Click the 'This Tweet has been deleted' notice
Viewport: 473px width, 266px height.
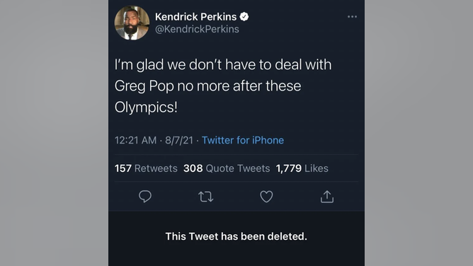pos(236,236)
